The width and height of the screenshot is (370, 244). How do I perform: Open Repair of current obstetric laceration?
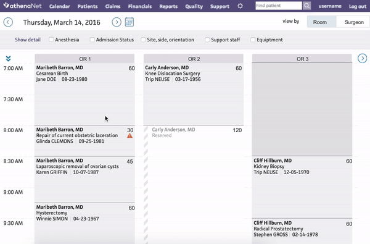84,141
